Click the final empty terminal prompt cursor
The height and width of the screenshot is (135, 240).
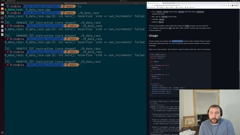tap(82, 65)
